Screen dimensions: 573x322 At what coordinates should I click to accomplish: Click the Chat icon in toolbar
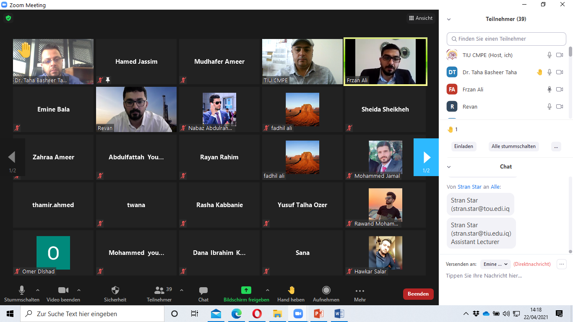click(203, 290)
